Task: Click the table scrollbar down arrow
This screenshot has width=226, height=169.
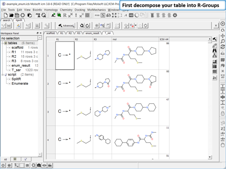Action: pos(210,157)
